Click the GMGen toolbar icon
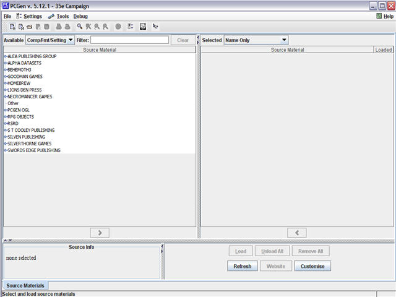Screen dimensions: 396x297 (143, 27)
